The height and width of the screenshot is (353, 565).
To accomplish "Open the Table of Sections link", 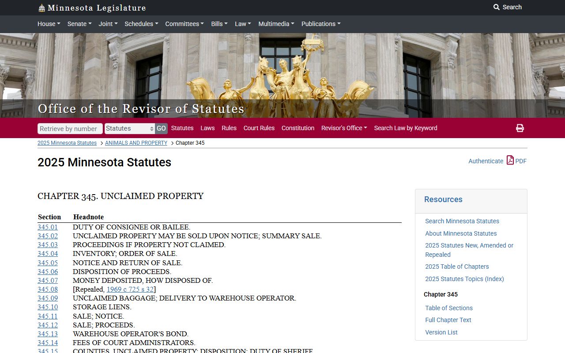I will point(449,308).
